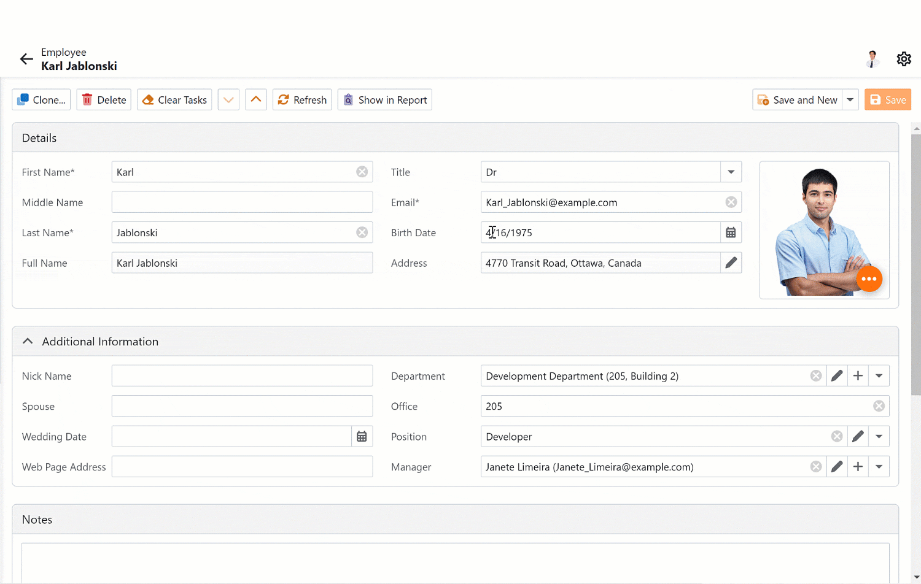The width and height of the screenshot is (921, 584).
Task: Open the Wedding Date calendar
Action: [x=362, y=436]
